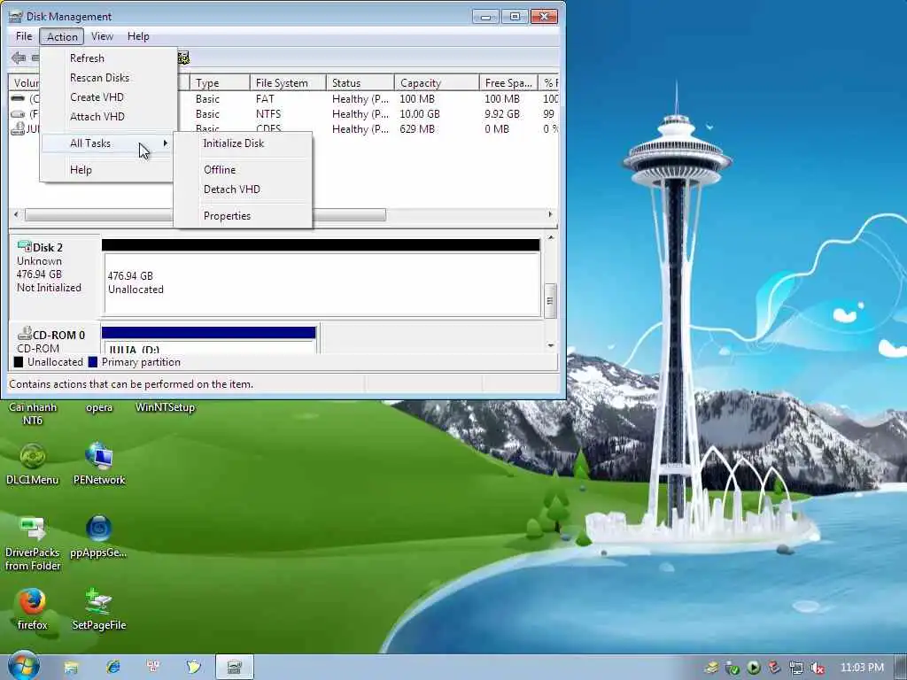Click the horizontal scrollbar right arrow
Image resolution: width=907 pixels, height=680 pixels.
click(x=550, y=214)
